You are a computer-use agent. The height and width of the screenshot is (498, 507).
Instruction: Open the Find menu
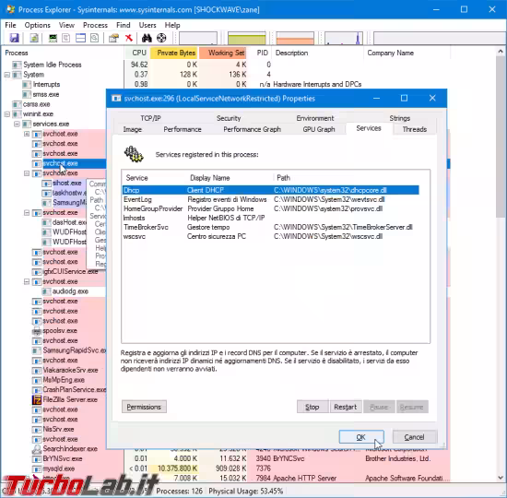pyautogui.click(x=124, y=25)
